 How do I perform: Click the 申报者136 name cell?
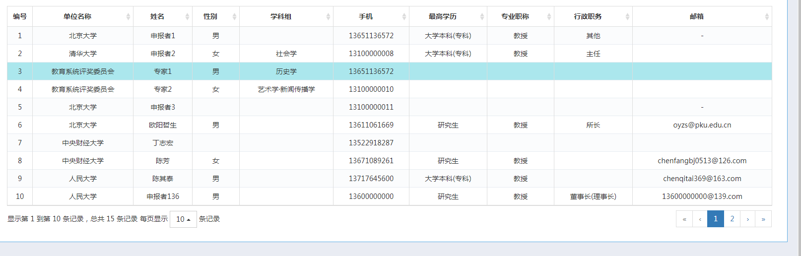pos(163,196)
